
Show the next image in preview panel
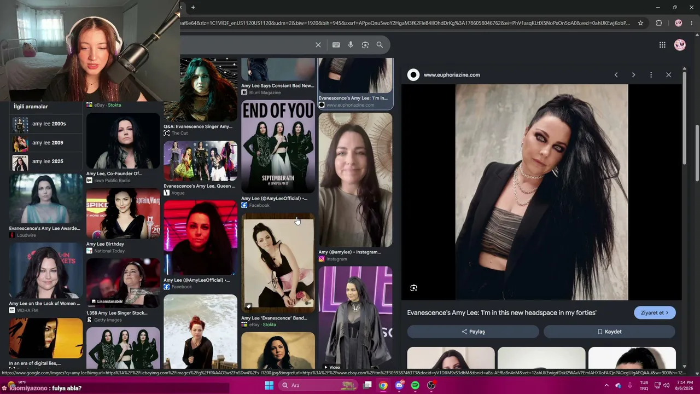pos(633,75)
